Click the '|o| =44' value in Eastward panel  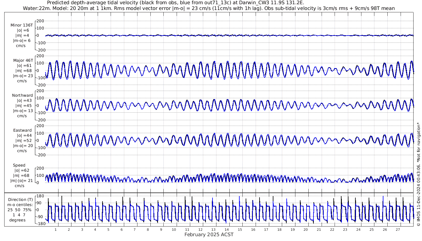point(24,136)
